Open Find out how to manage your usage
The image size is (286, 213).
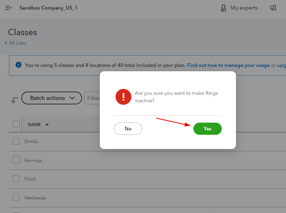coord(228,65)
